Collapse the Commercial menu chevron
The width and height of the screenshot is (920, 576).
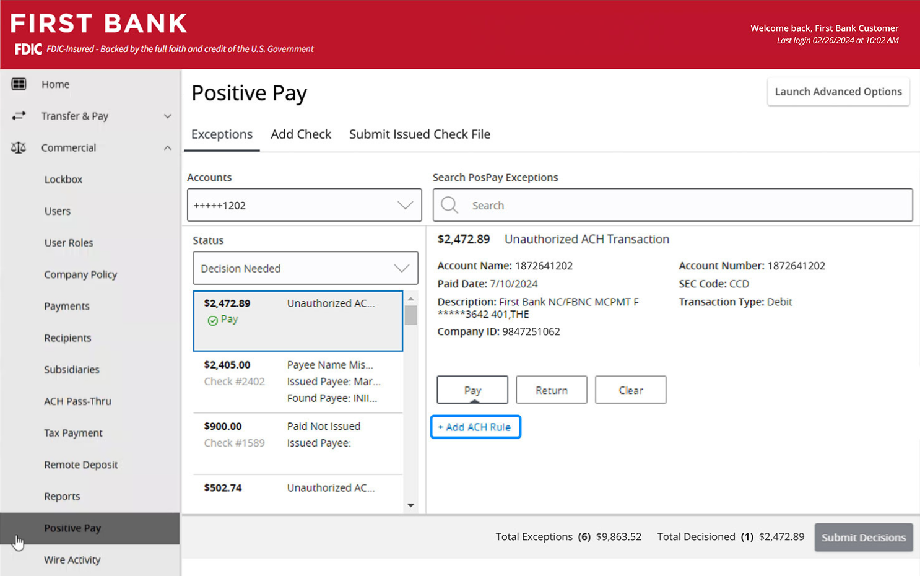[167, 148]
